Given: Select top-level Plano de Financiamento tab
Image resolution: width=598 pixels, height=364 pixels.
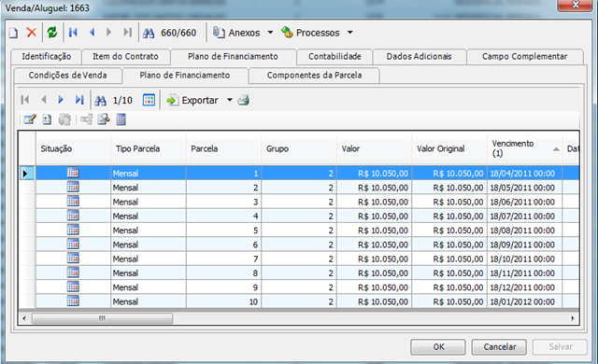Looking at the screenshot, I should click(233, 56).
